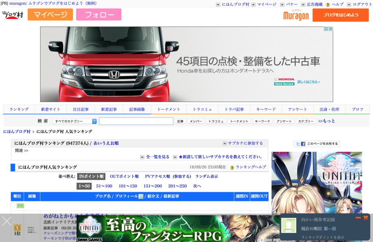Open the トラバ記事 tab
373x242 pixels.
click(x=234, y=109)
